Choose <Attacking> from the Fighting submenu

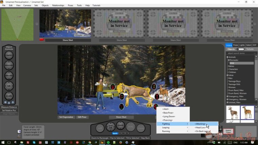[x=200, y=124]
